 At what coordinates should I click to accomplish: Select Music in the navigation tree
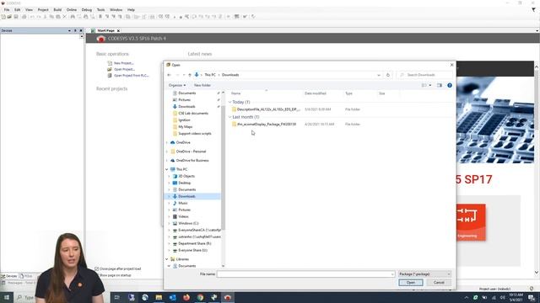click(183, 204)
